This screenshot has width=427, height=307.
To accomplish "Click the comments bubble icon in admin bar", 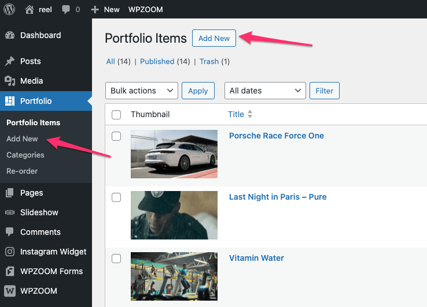I will [65, 10].
